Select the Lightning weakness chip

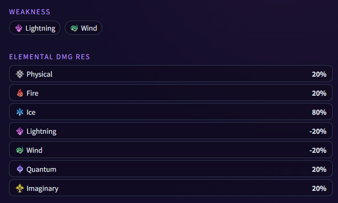tap(35, 27)
